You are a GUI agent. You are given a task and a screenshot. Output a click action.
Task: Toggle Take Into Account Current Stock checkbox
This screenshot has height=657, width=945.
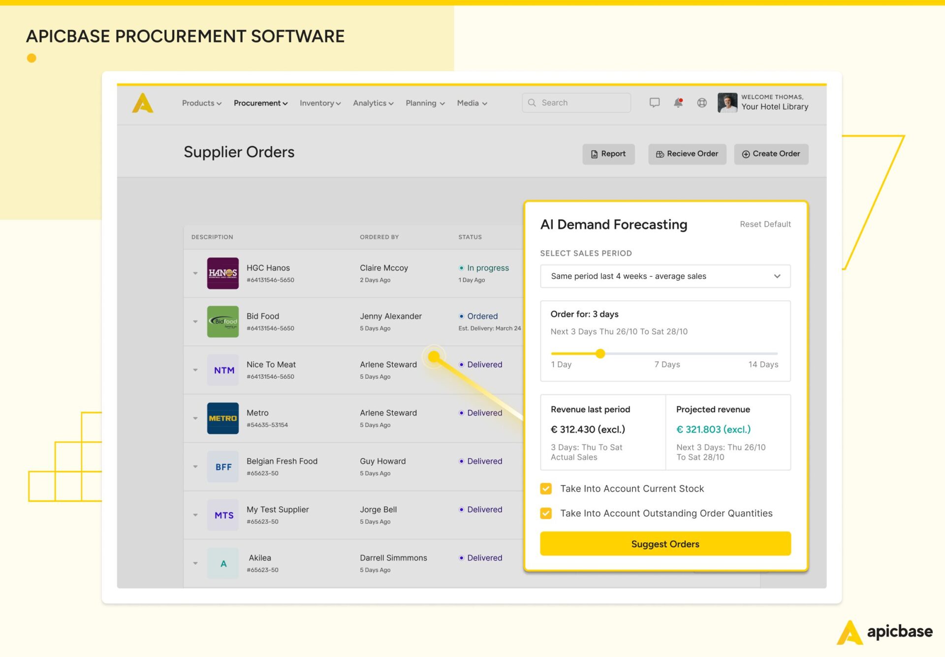point(546,489)
